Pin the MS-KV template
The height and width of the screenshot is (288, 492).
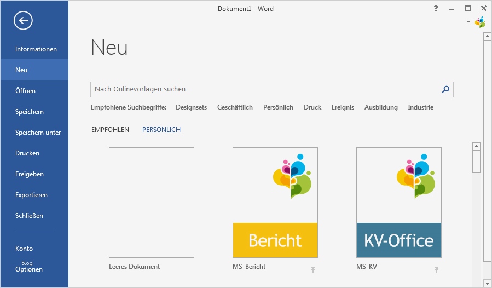click(437, 269)
